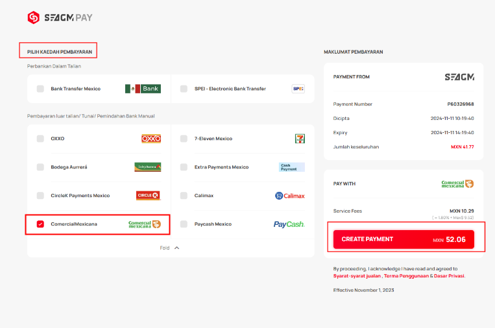Check the Paycash Mexico checkbox
The image size is (495, 328).
pyautogui.click(x=184, y=224)
